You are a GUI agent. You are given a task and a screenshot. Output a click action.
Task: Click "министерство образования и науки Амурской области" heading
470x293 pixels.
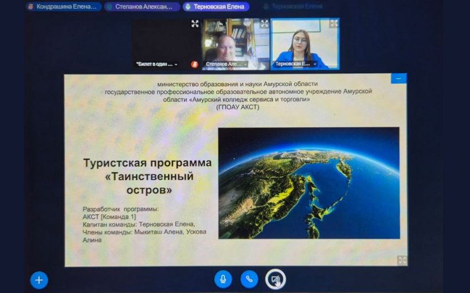point(237,84)
